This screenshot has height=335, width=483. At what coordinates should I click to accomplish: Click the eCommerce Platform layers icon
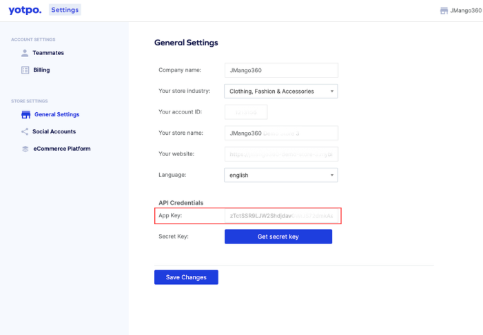[x=25, y=149]
